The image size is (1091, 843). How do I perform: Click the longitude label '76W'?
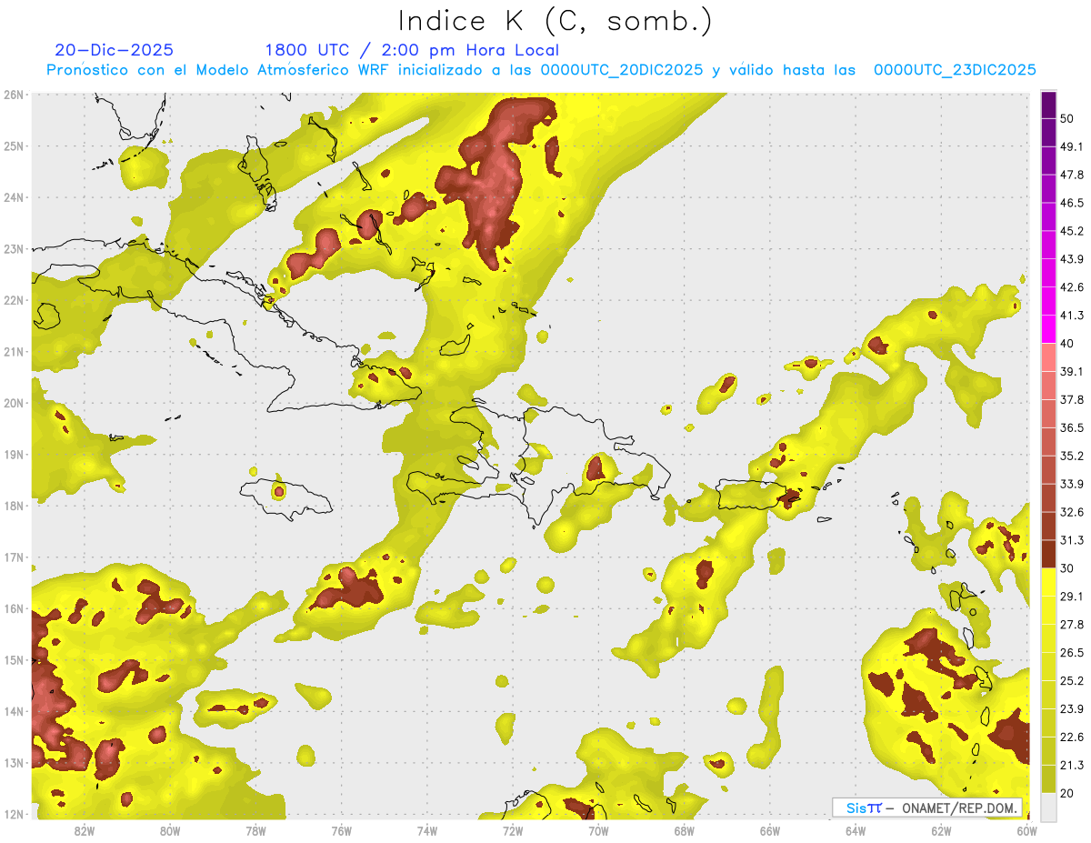click(341, 831)
